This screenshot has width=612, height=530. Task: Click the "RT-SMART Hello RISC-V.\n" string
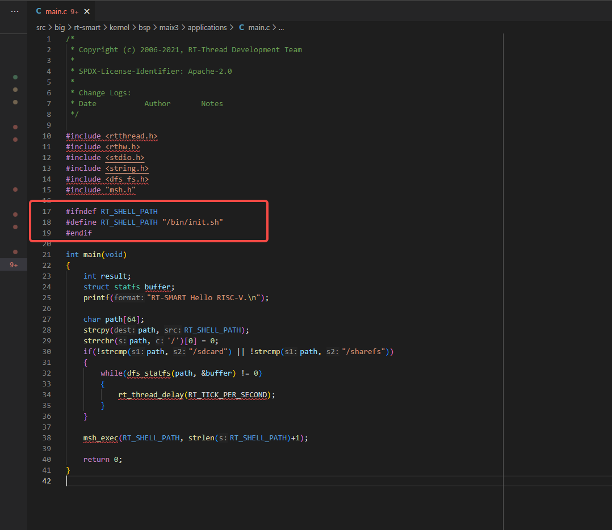point(203,298)
